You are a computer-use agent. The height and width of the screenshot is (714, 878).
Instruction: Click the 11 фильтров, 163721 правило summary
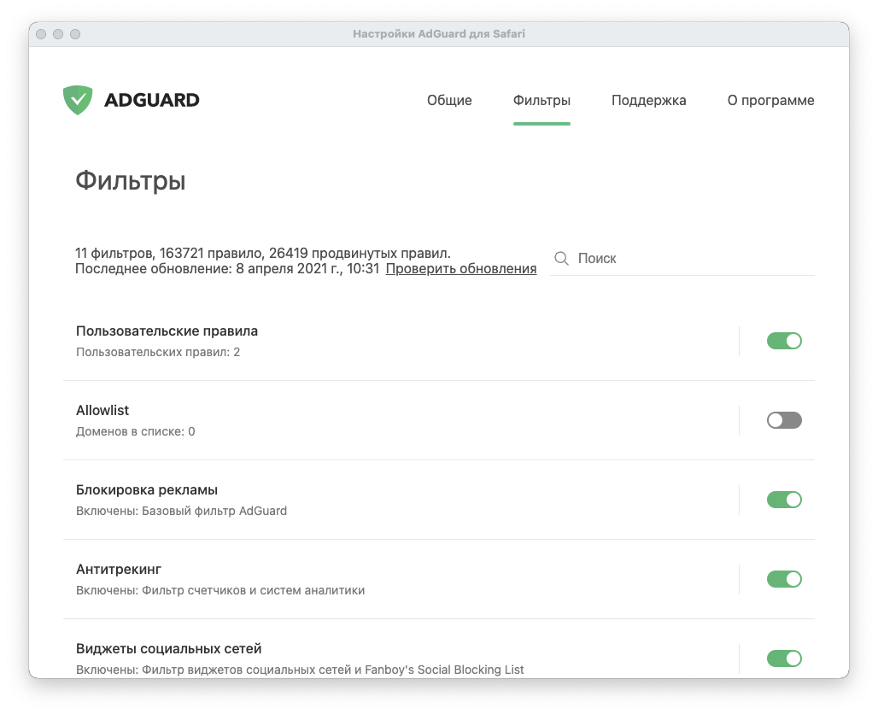(262, 253)
